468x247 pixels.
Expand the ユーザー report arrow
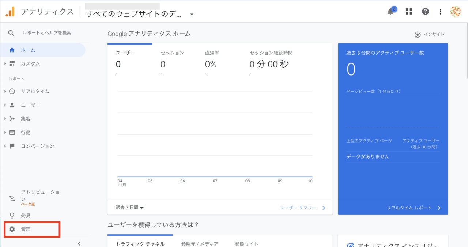point(5,105)
